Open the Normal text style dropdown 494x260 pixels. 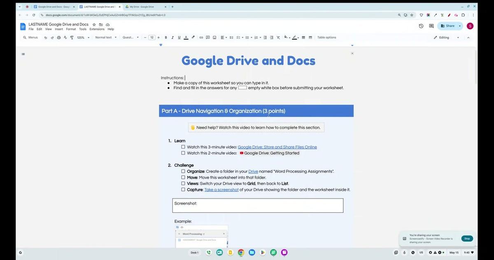(x=106, y=37)
